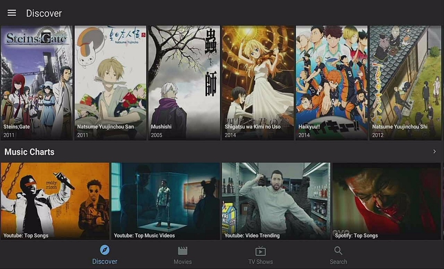The image size is (444, 269).
Task: Switch to the Movies tab label
Action: pos(183,261)
